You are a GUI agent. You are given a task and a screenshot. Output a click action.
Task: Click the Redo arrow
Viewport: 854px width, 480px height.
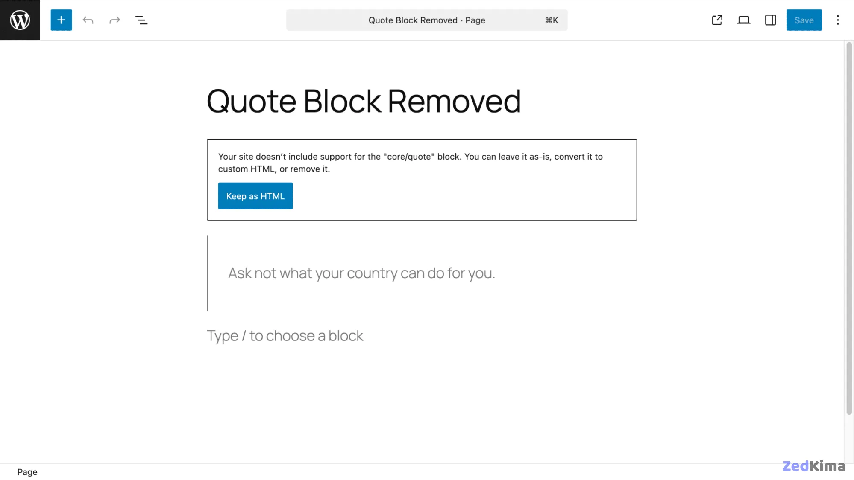pos(114,20)
